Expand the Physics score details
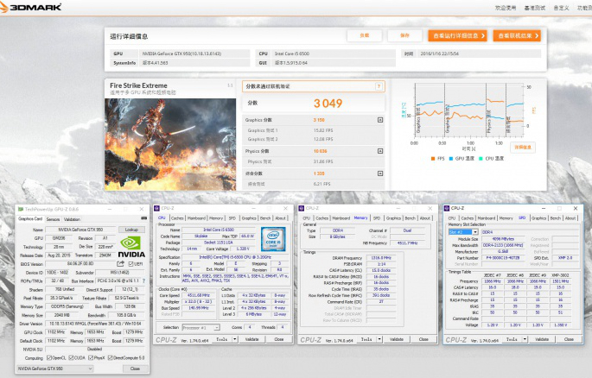Viewport: 592px width, 378px height. point(380,151)
